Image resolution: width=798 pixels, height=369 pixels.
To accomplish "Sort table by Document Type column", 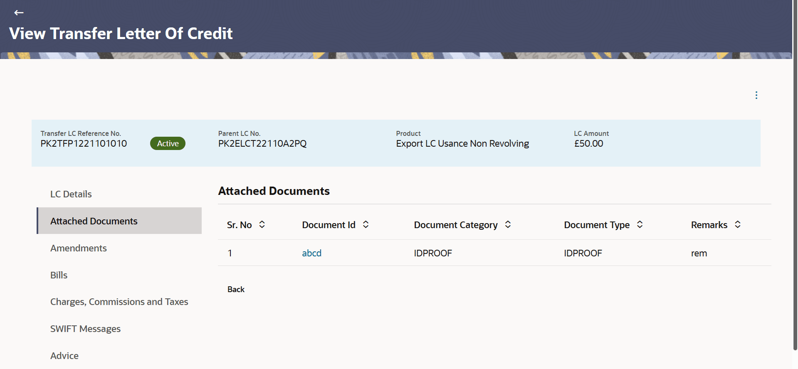I will click(x=640, y=224).
